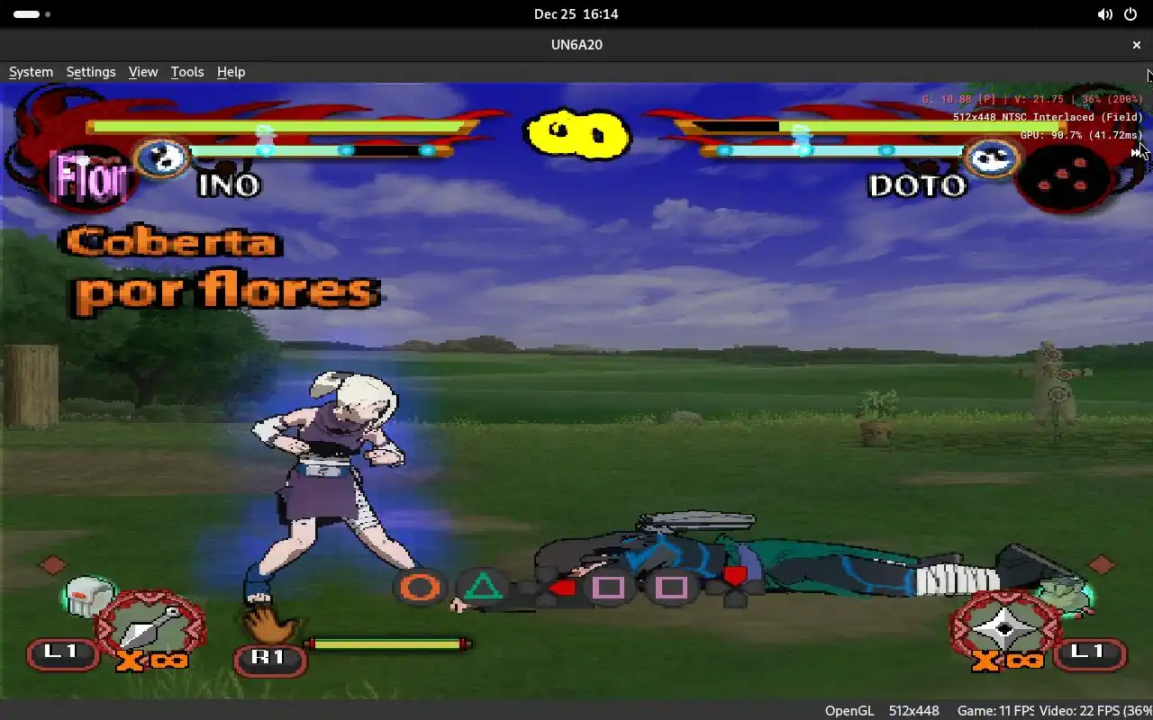The width and height of the screenshot is (1153, 720).
Task: Click the INO player name
Action: pos(229,185)
